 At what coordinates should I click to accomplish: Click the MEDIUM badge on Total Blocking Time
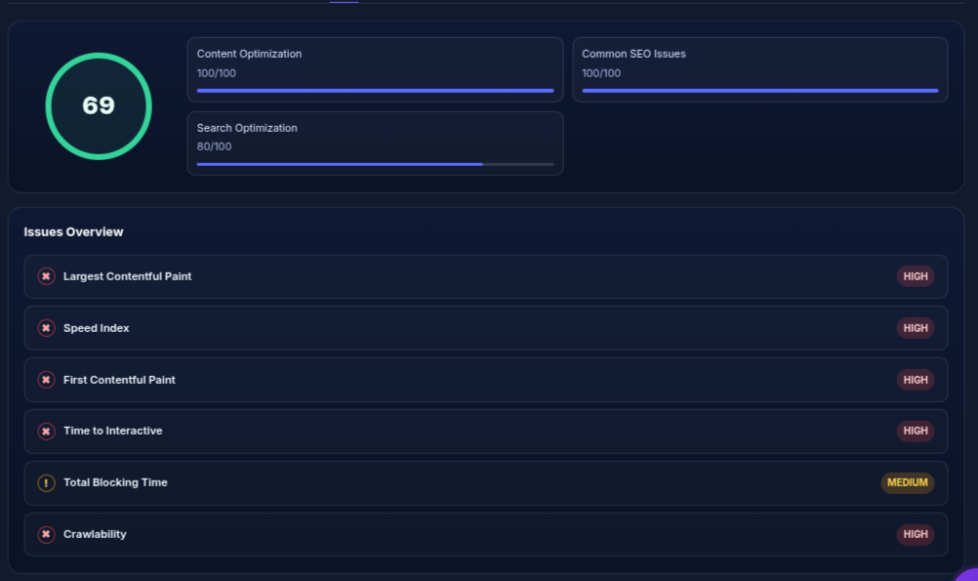pyautogui.click(x=907, y=482)
